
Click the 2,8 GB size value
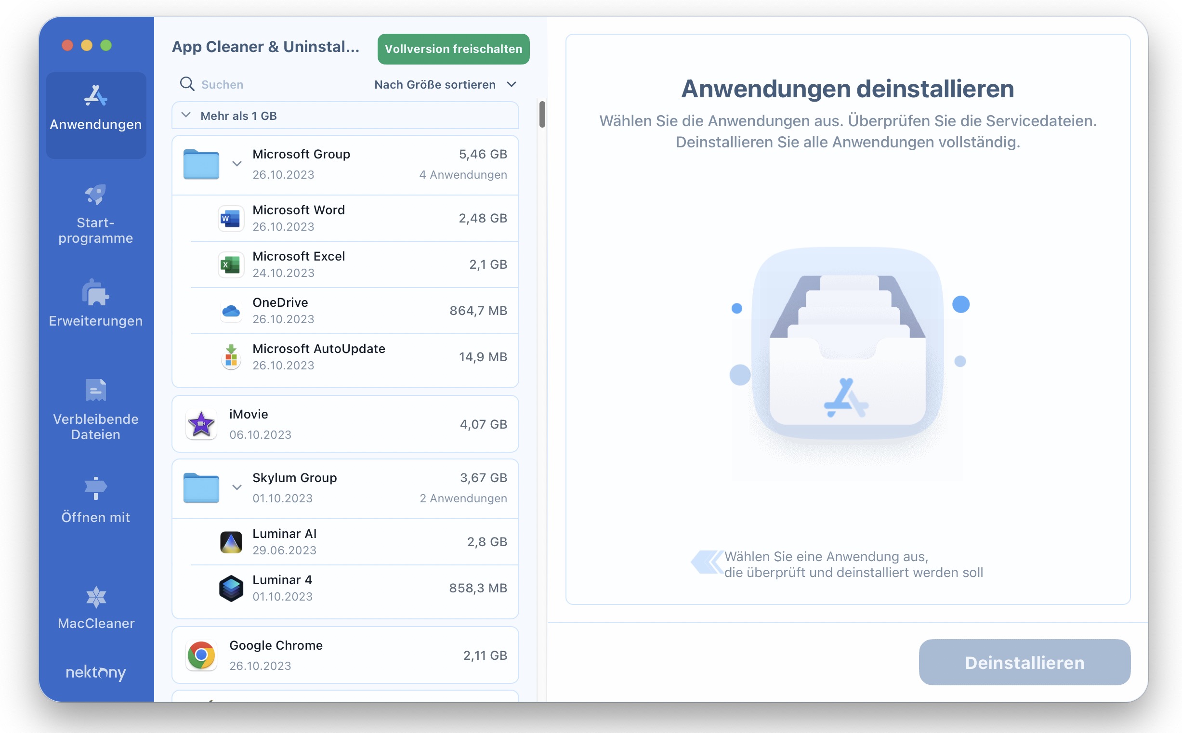coord(487,541)
